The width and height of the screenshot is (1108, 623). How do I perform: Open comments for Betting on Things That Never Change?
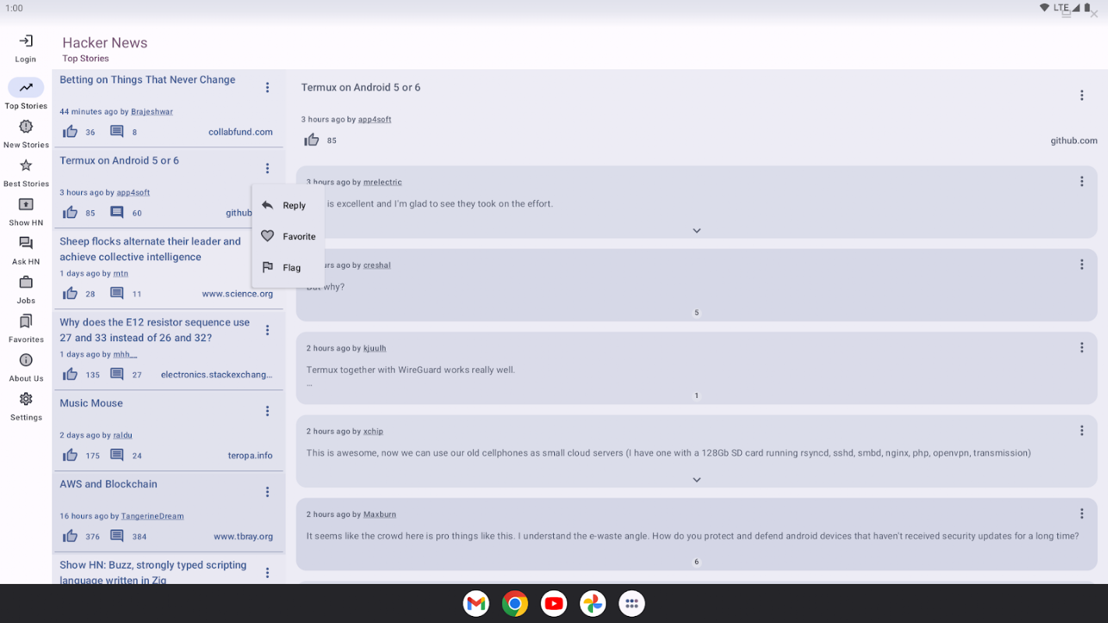coord(117,132)
